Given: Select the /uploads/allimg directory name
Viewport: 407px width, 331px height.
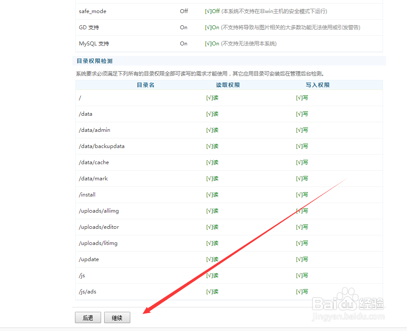Looking at the screenshot, I should coord(99,211).
